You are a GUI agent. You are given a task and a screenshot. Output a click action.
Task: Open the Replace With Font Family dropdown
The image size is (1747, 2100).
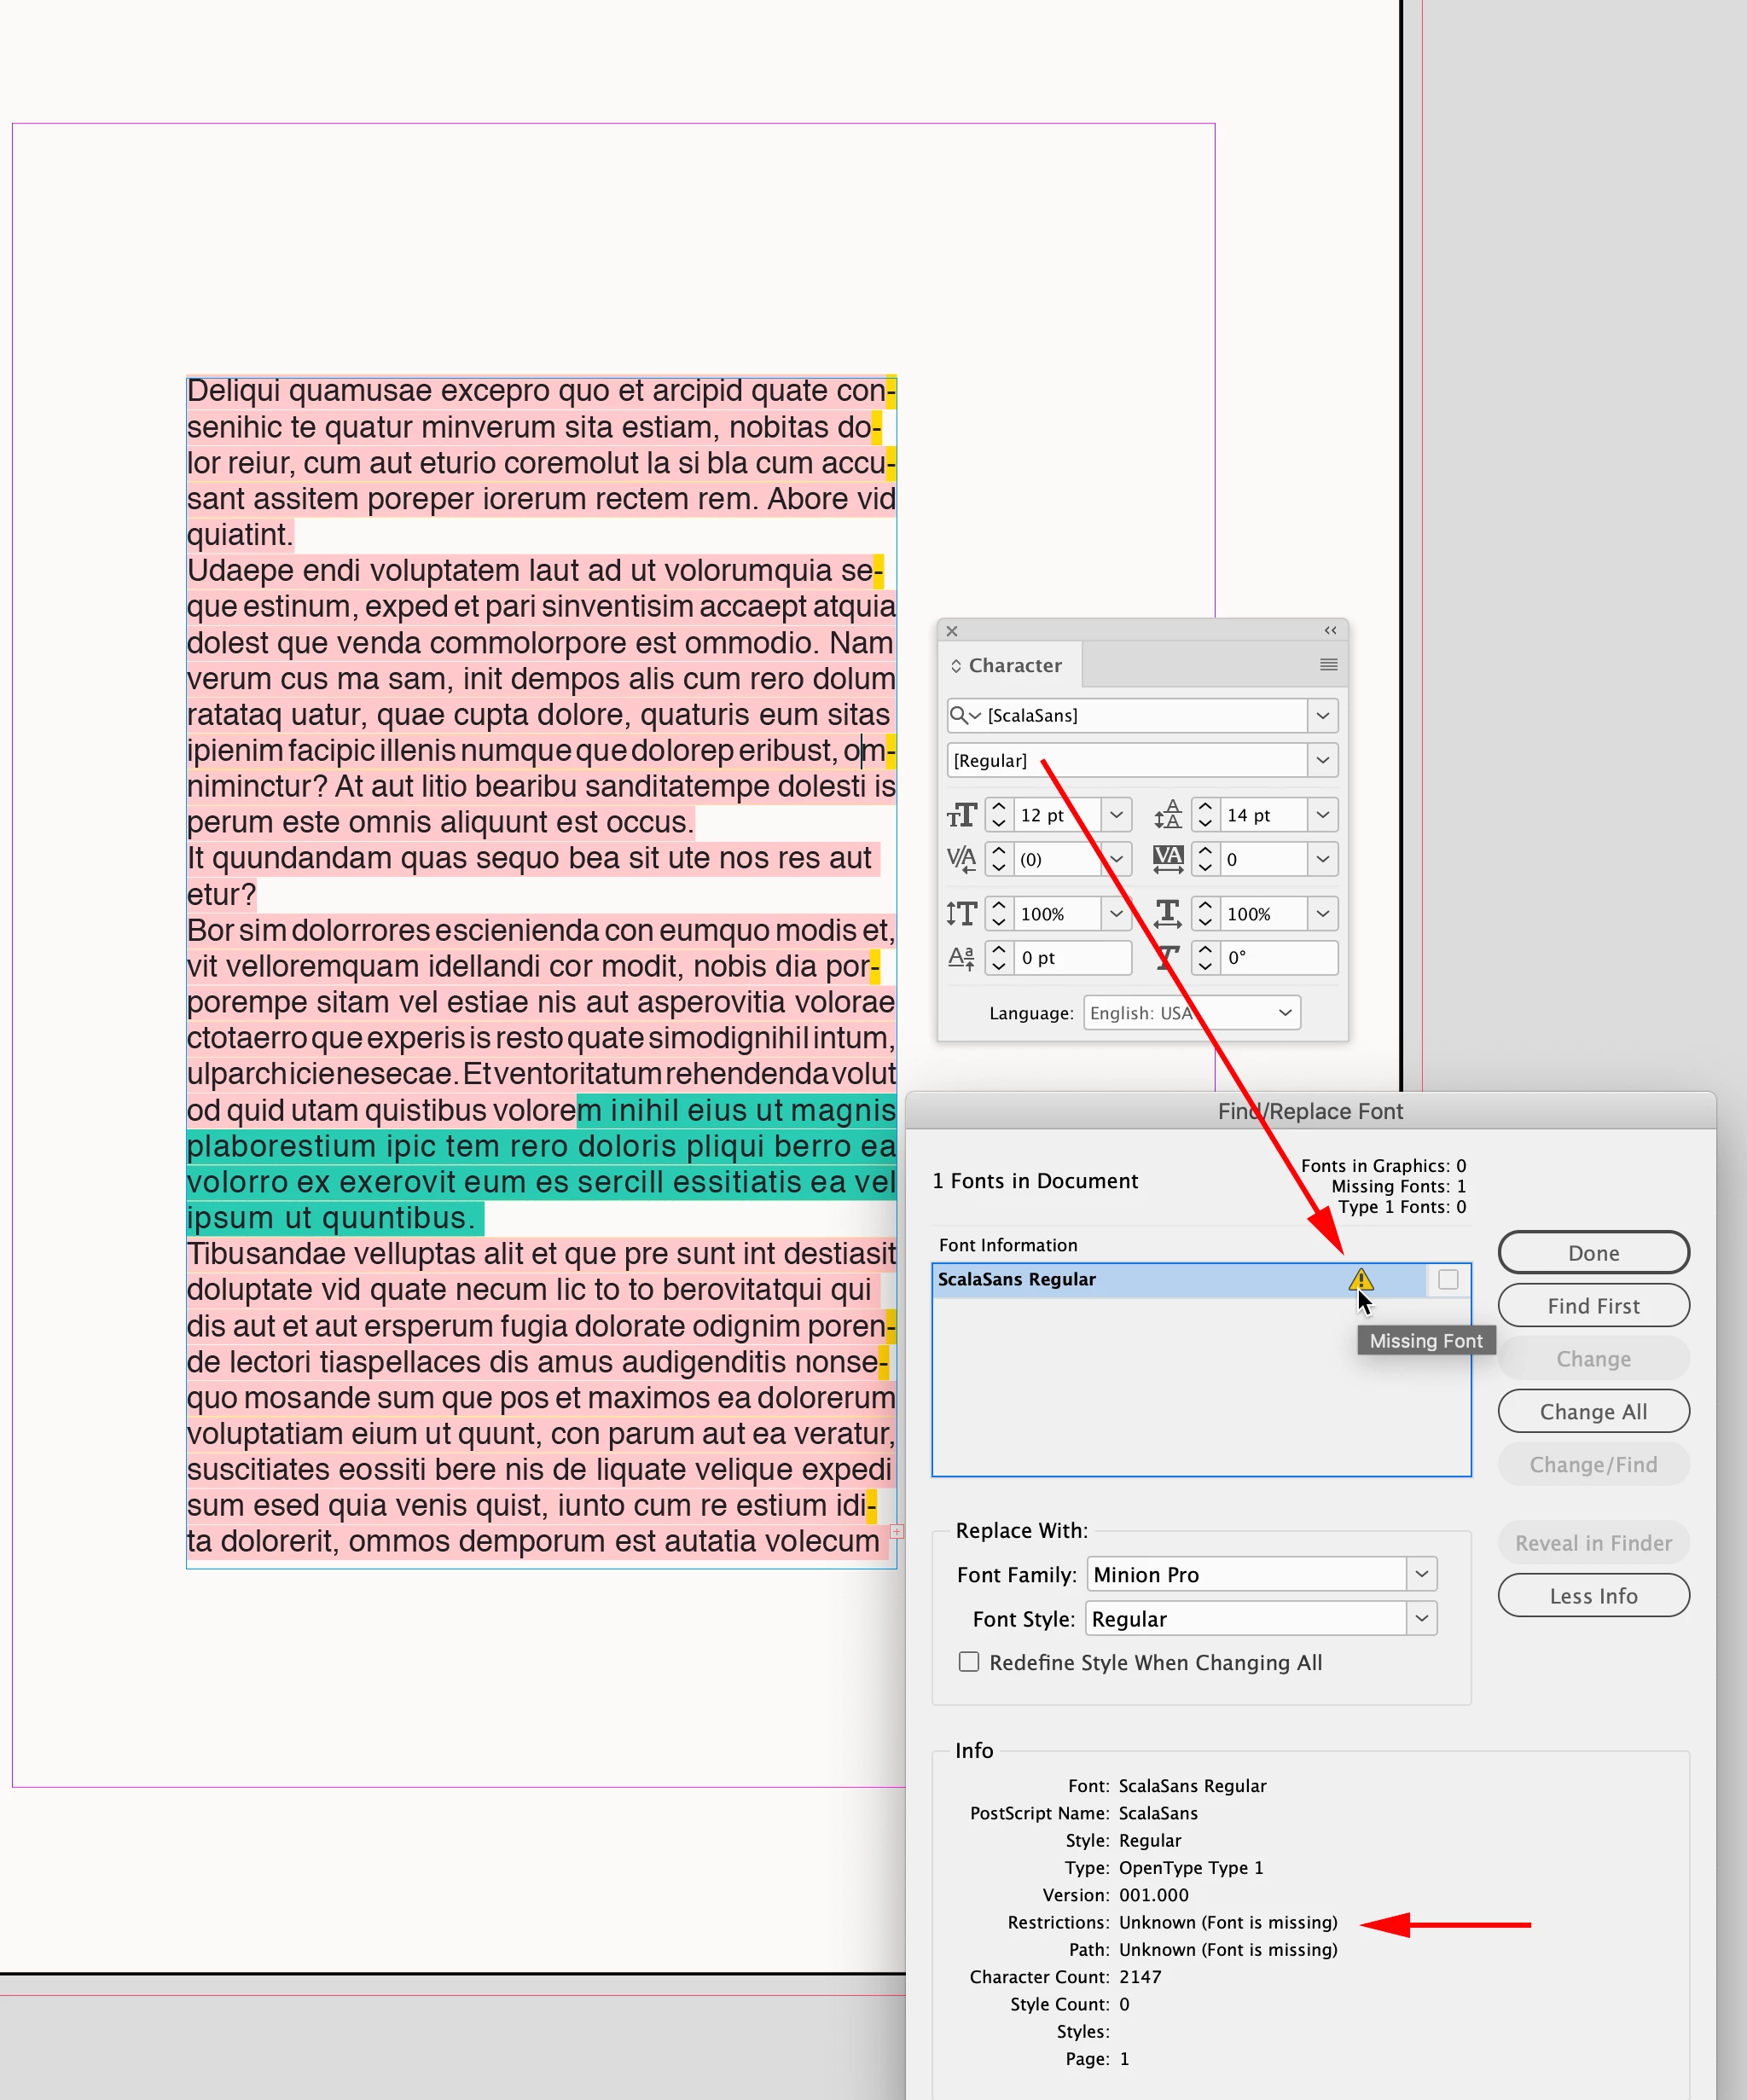1421,1574
